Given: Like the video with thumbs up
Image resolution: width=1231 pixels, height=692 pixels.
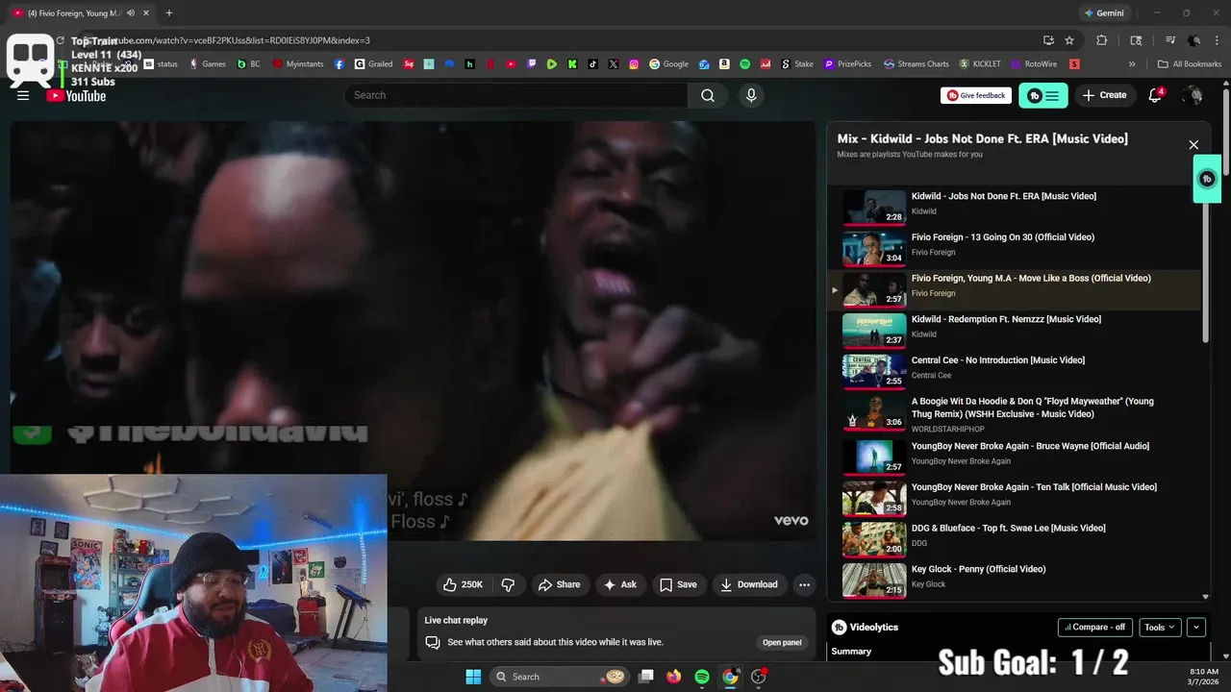Looking at the screenshot, I should (463, 584).
